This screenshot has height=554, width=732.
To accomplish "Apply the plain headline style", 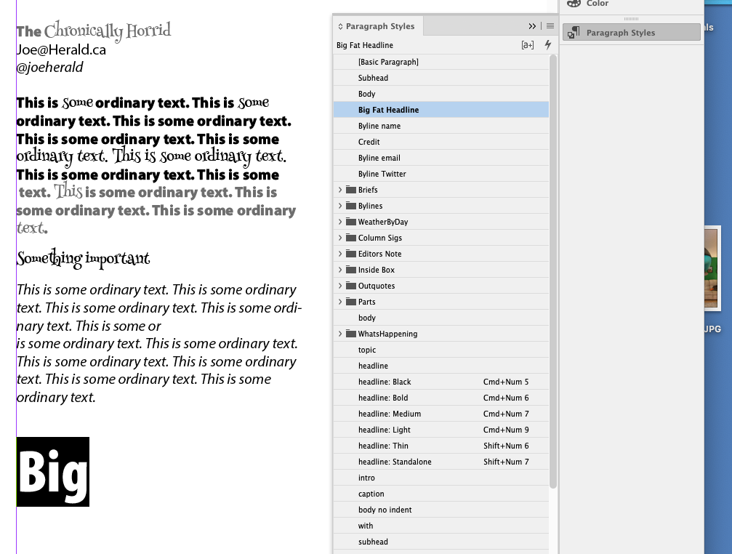I will point(441,366).
